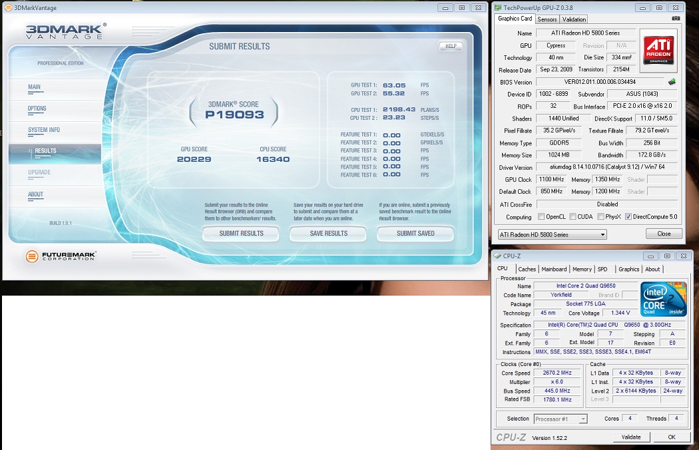Click the GPU-Z title bar icon
This screenshot has width=699, height=450.
498,7
